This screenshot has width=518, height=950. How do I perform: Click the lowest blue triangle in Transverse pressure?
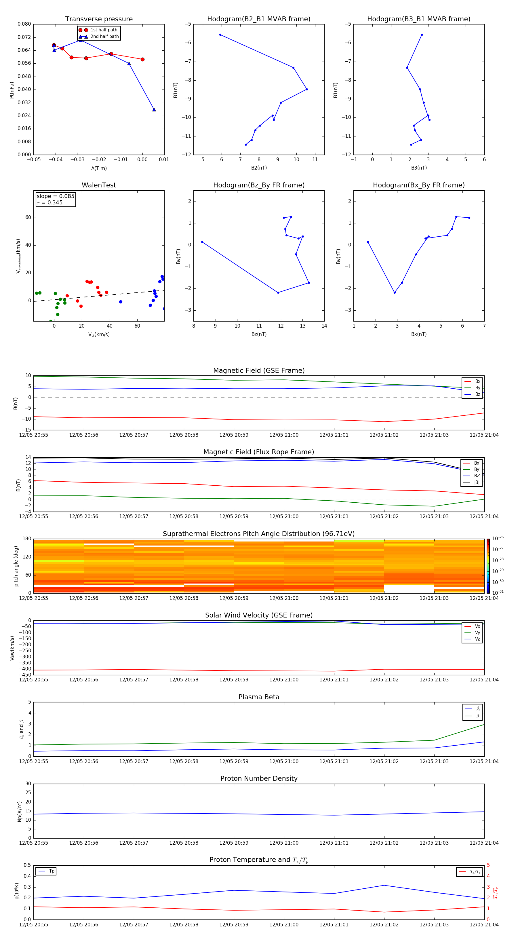154,109
